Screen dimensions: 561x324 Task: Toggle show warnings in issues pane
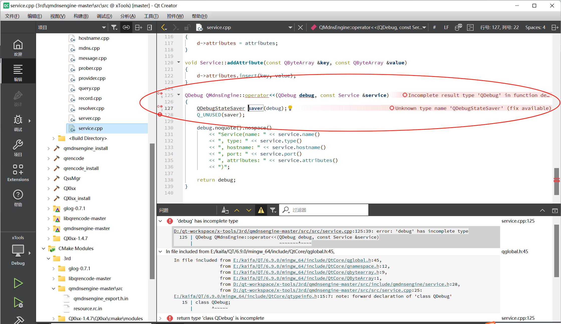click(x=261, y=210)
